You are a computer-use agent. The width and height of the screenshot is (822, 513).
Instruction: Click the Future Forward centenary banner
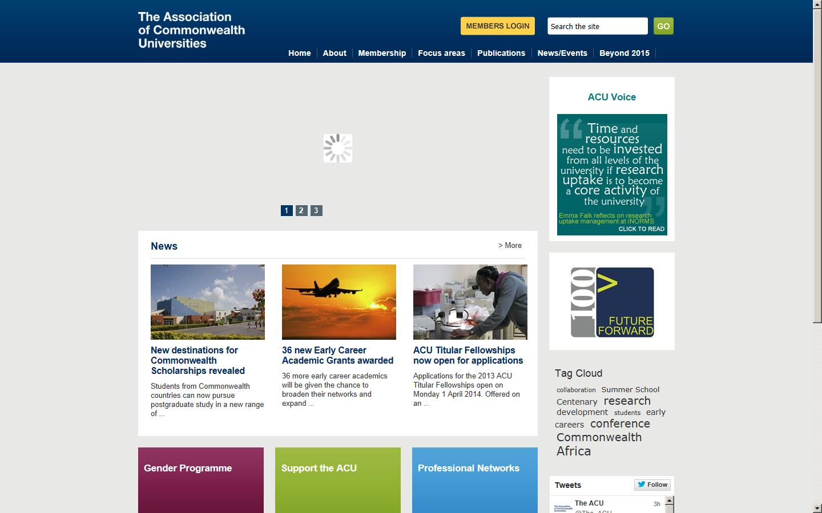(611, 301)
